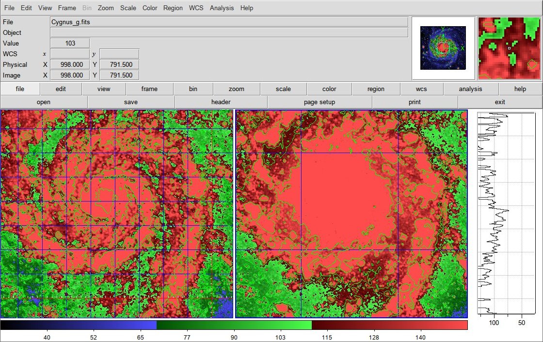This screenshot has height=342, width=543.
Task: Open the Region menu
Action: [173, 8]
